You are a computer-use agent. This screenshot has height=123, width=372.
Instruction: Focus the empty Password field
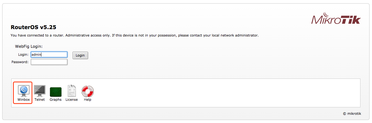[x=49, y=62]
